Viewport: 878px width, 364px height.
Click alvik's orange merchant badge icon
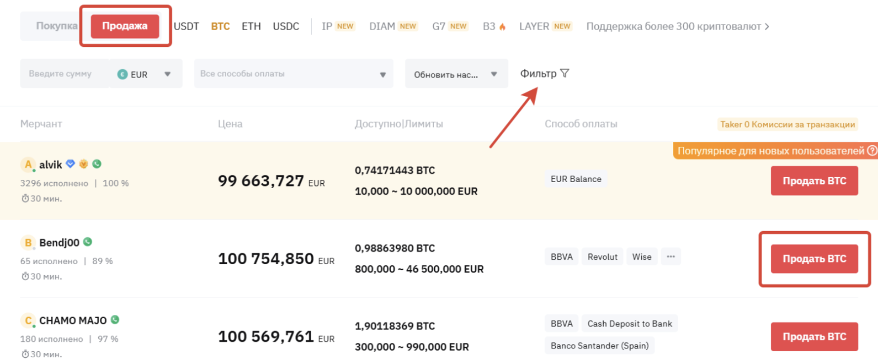(x=84, y=164)
